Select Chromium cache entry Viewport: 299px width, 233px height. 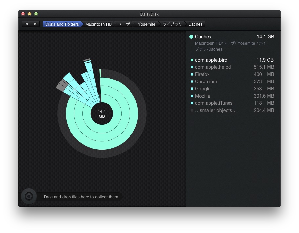click(232, 81)
